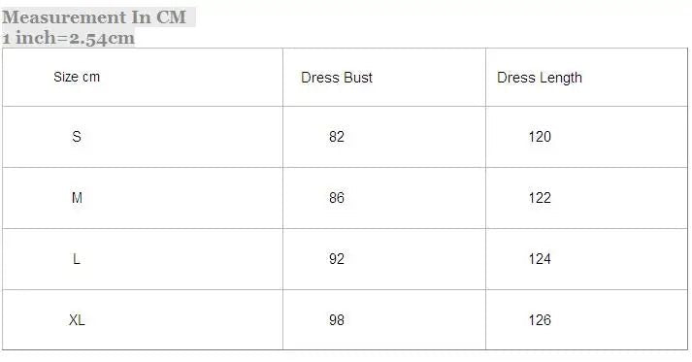Select dress length value 126
The width and height of the screenshot is (692, 362).
pos(540,320)
